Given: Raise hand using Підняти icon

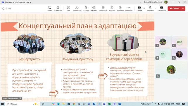Looking at the screenshot, I should tap(86, 9).
